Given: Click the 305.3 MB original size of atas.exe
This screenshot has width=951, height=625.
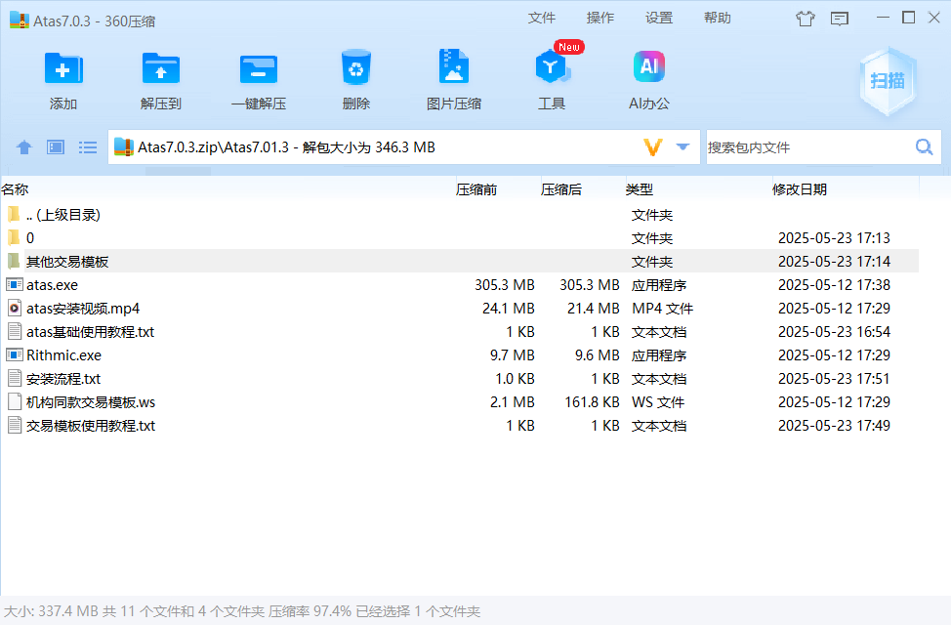Looking at the screenshot, I should 505,284.
